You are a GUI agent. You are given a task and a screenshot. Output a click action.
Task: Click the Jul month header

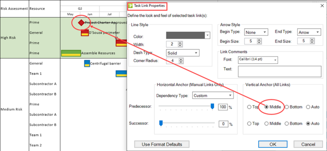click(x=110, y=14)
